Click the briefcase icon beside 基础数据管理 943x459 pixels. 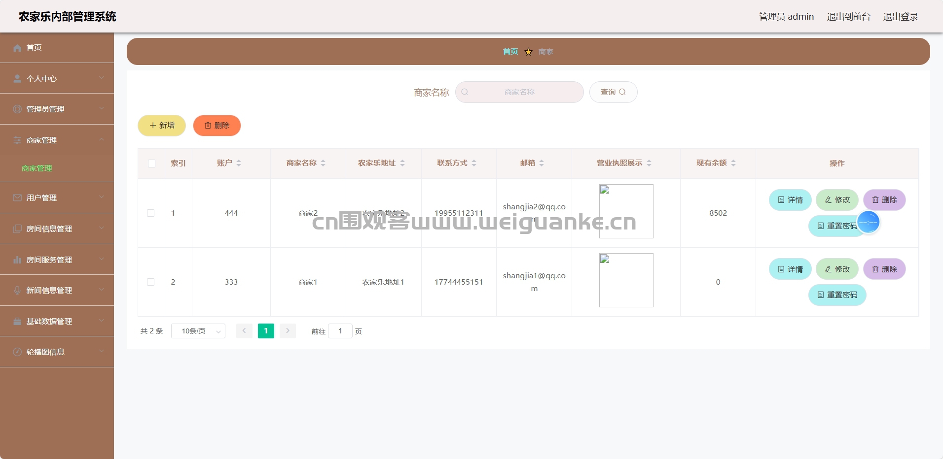[x=17, y=321]
